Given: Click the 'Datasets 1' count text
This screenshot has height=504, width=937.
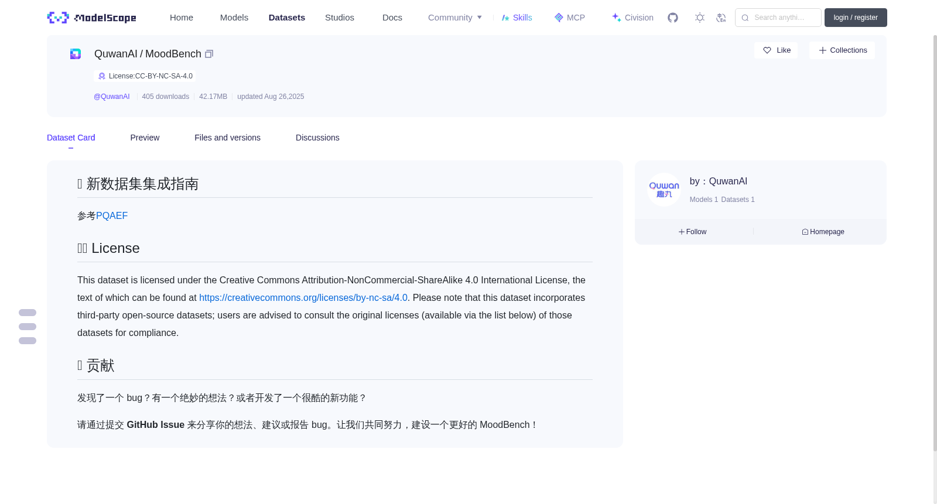Looking at the screenshot, I should click(x=738, y=200).
